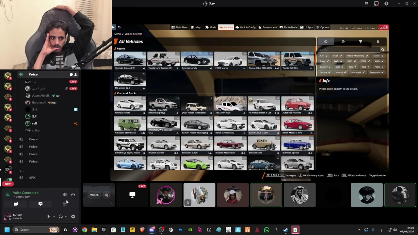Select the FORD taurus recent vehicle
This screenshot has width=418, height=235.
coord(230,60)
